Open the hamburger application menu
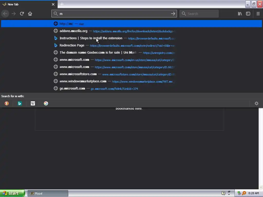This screenshot has width=263, height=197. 258,14
